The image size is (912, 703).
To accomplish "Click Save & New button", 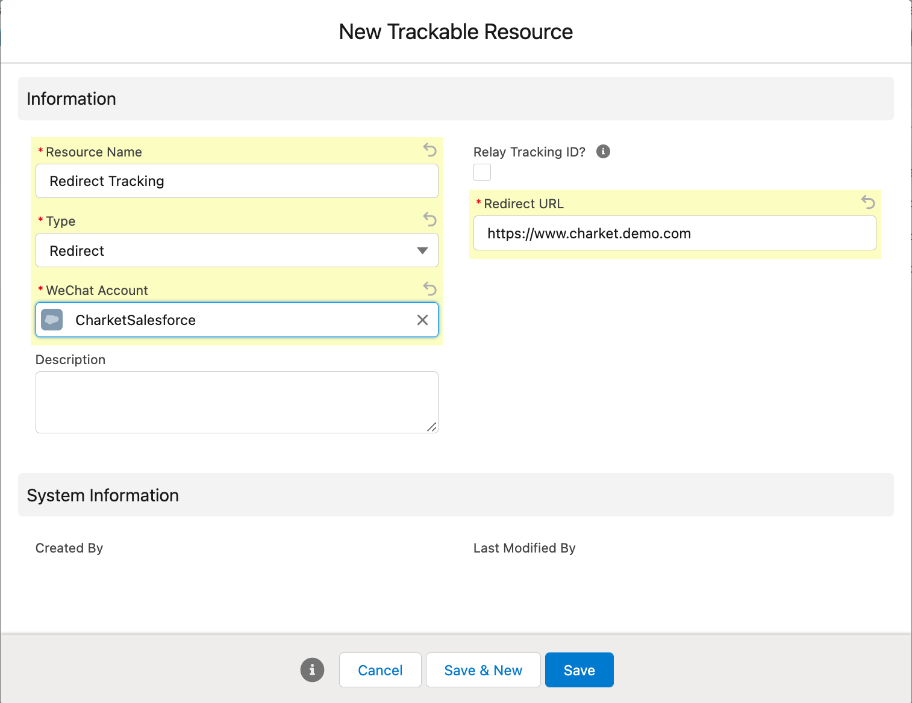I will [x=483, y=670].
